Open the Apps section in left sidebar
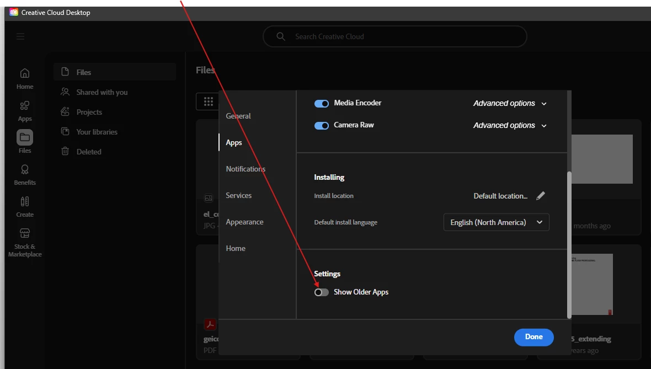The height and width of the screenshot is (369, 651). point(25,111)
